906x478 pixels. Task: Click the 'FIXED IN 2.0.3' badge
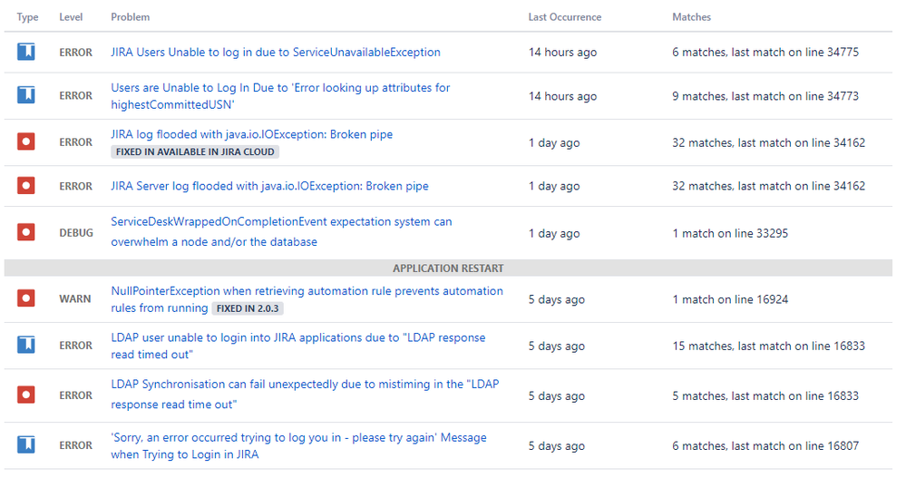click(x=248, y=308)
